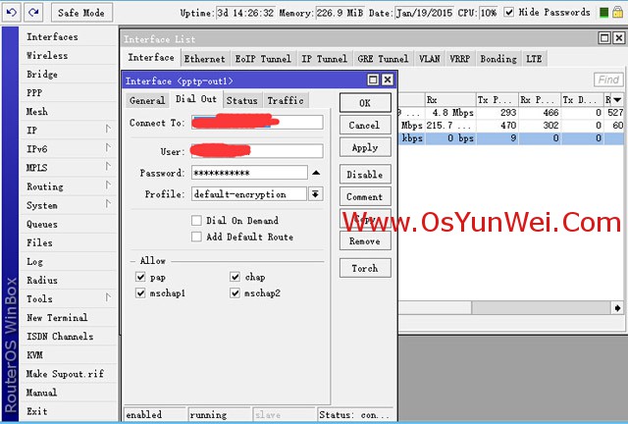628x424 pixels.
Task: Click the green status indicator icon
Action: coord(602,13)
